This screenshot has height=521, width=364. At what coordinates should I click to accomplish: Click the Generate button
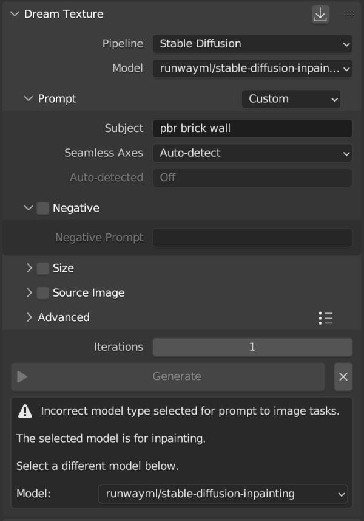[x=168, y=376]
